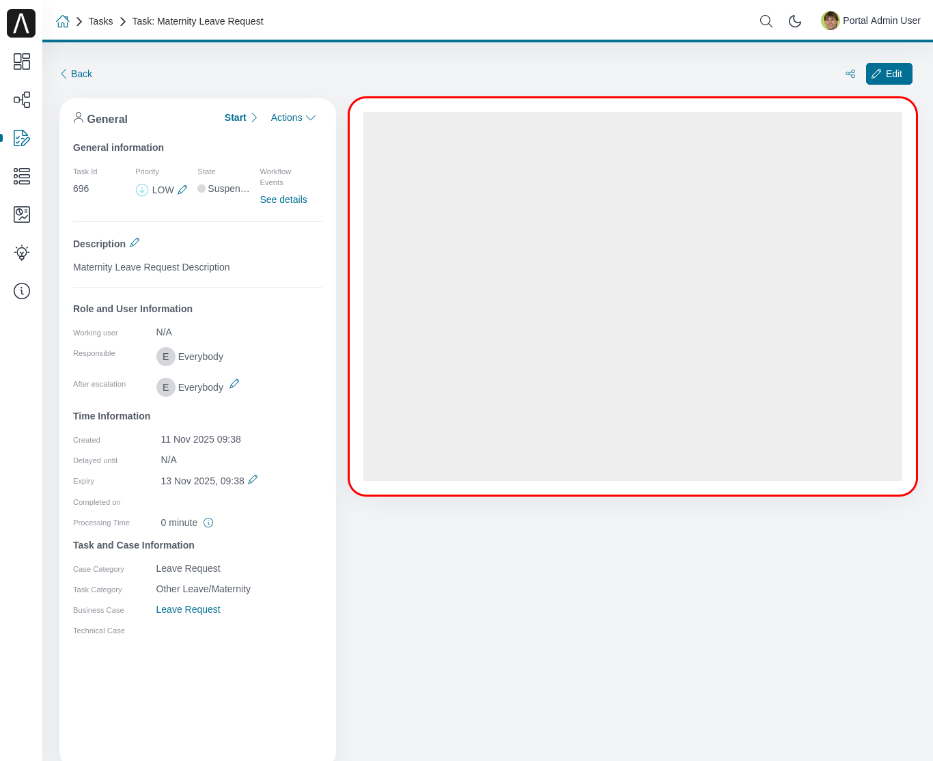Edit the task Priority with the pencil icon
The height and width of the screenshot is (761, 933).
tap(182, 189)
